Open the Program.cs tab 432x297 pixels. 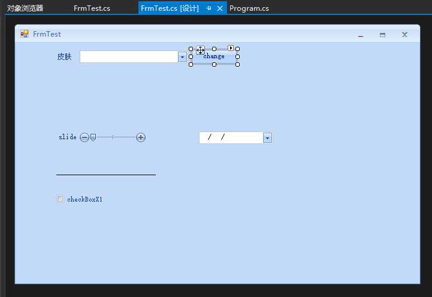249,8
